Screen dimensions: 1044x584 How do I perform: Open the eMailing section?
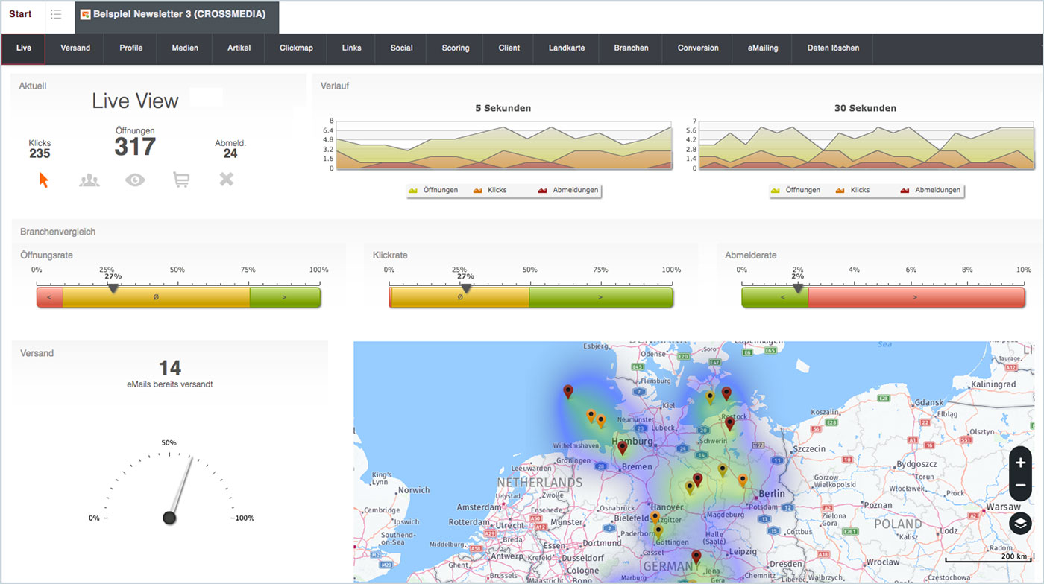pos(763,48)
